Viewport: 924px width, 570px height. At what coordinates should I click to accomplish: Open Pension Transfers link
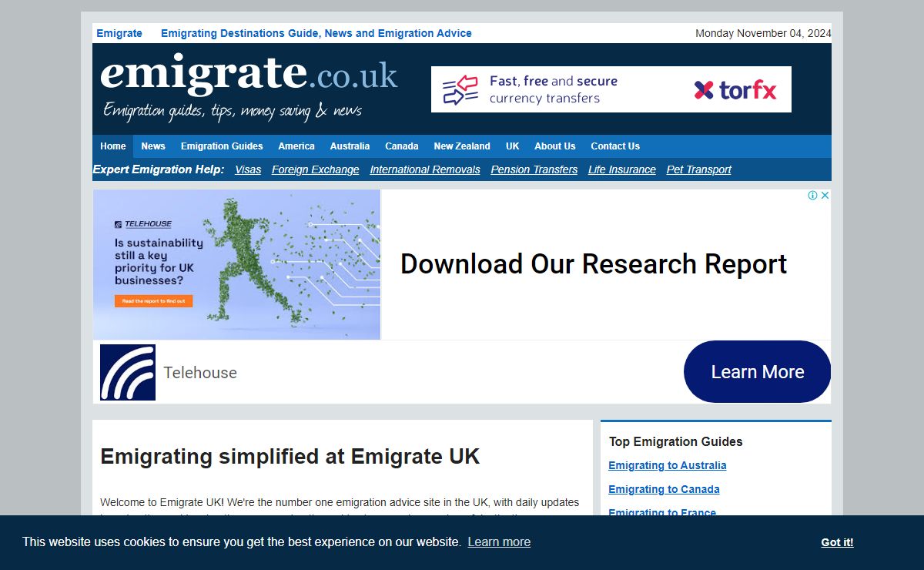[x=534, y=169]
